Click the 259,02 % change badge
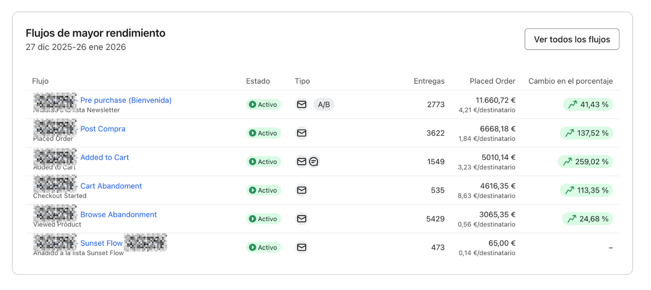The height and width of the screenshot is (290, 651). point(585,161)
